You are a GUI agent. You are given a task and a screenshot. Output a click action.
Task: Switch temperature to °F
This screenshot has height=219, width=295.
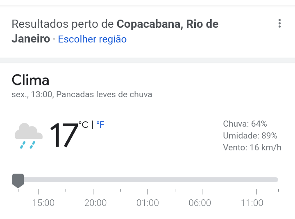pos(100,125)
